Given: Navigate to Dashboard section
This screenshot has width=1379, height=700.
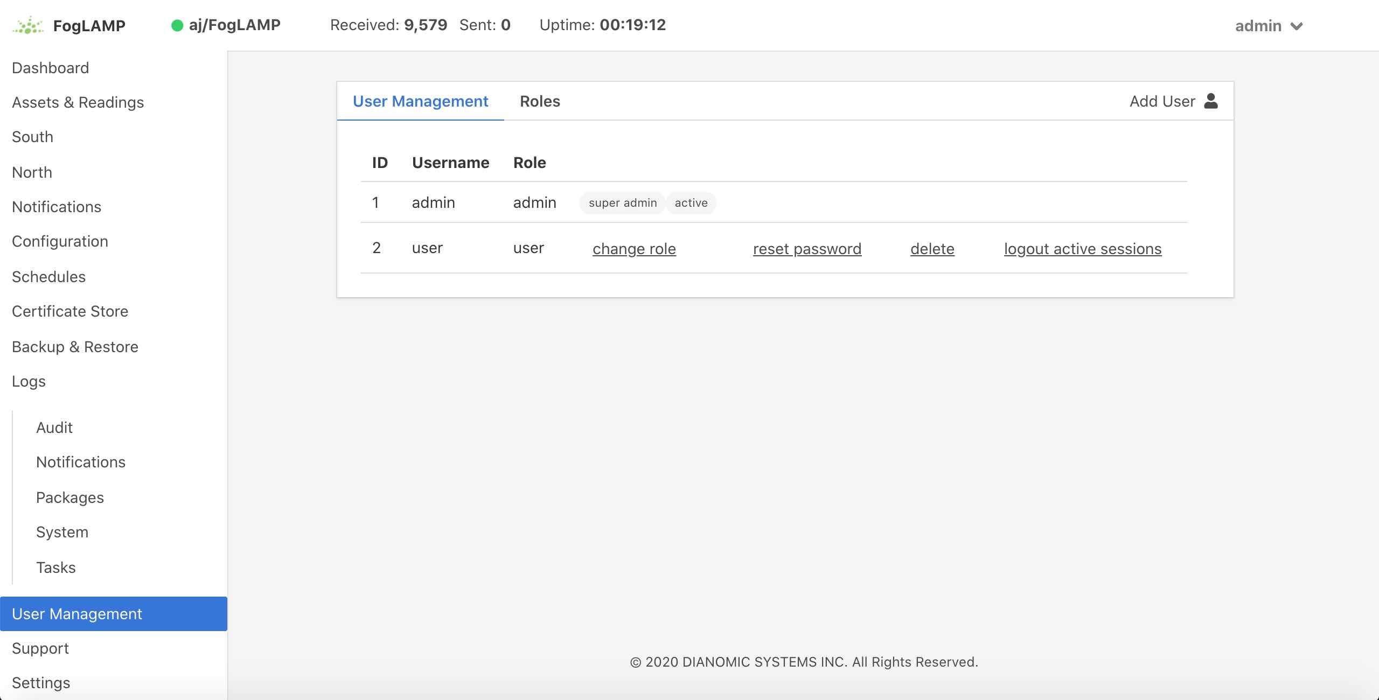Looking at the screenshot, I should [49, 66].
